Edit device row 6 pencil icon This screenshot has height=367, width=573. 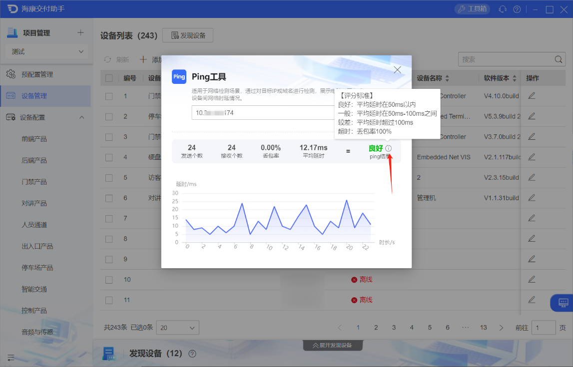(532, 198)
